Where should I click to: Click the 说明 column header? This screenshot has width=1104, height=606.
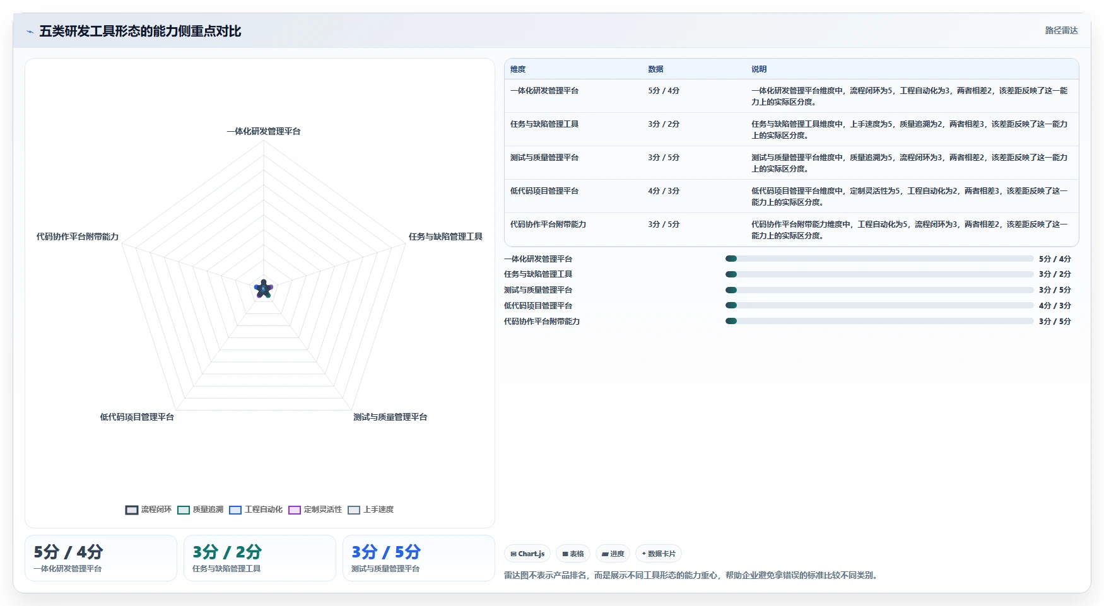pyautogui.click(x=759, y=69)
